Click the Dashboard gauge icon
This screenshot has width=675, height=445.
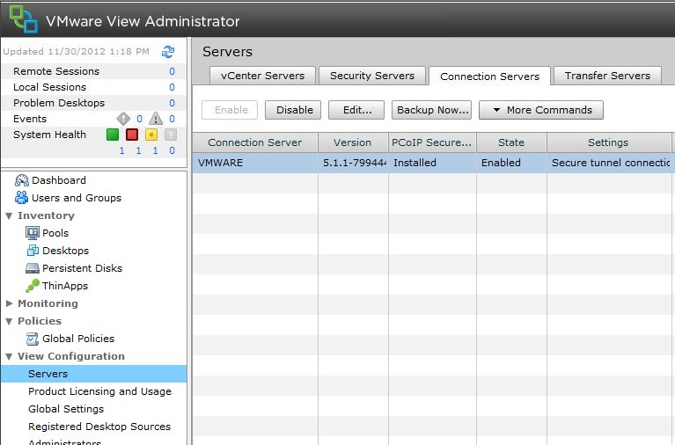click(x=21, y=180)
